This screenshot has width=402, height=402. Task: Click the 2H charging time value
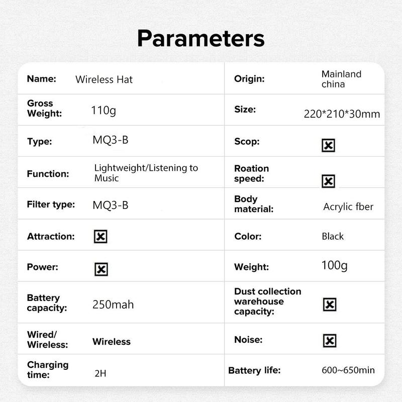click(100, 373)
